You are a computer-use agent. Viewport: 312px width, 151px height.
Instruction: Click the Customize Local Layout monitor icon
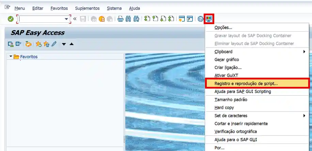[209, 19]
